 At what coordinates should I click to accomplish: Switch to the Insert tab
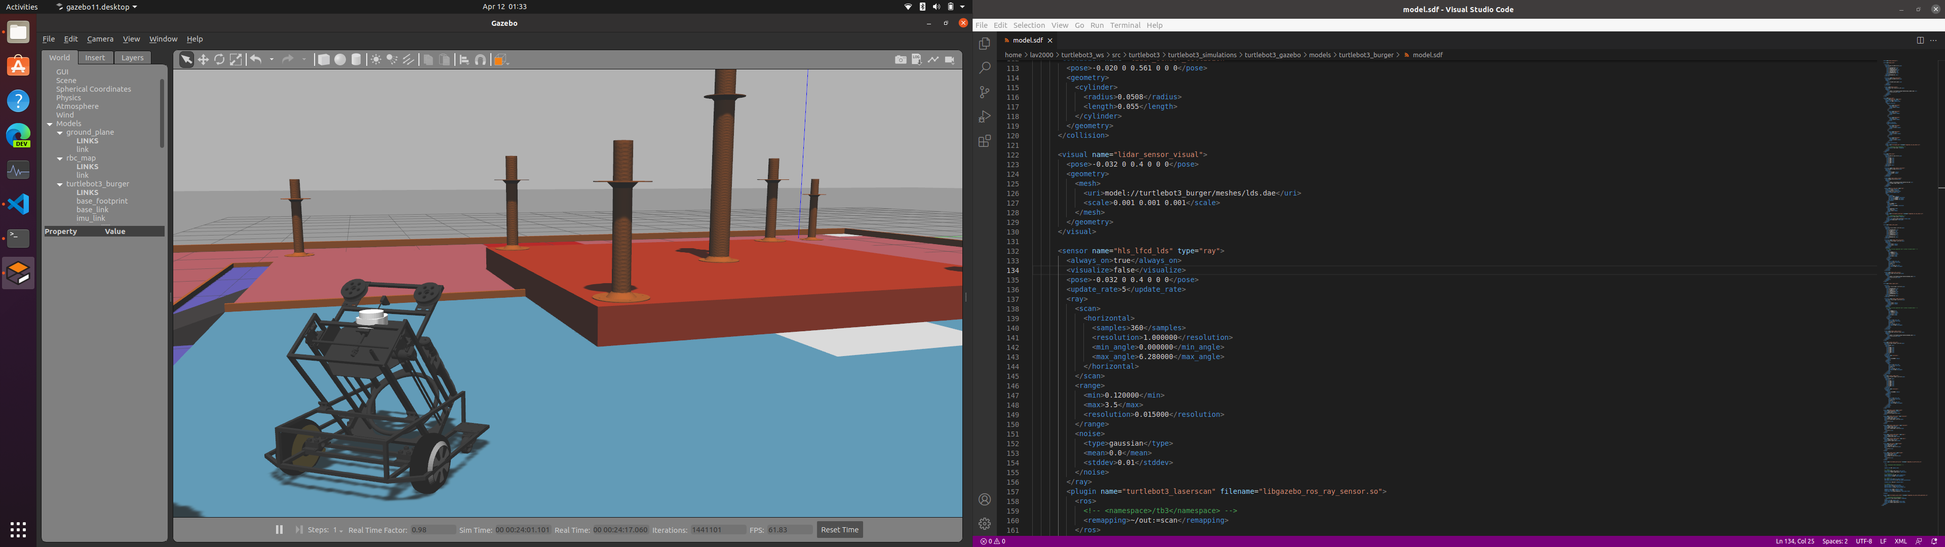click(x=95, y=57)
